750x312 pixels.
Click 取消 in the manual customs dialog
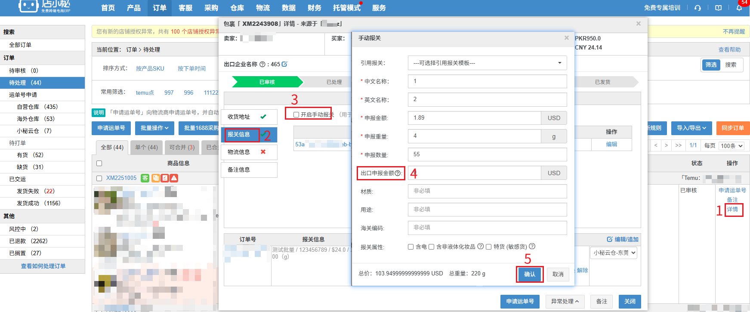click(558, 274)
